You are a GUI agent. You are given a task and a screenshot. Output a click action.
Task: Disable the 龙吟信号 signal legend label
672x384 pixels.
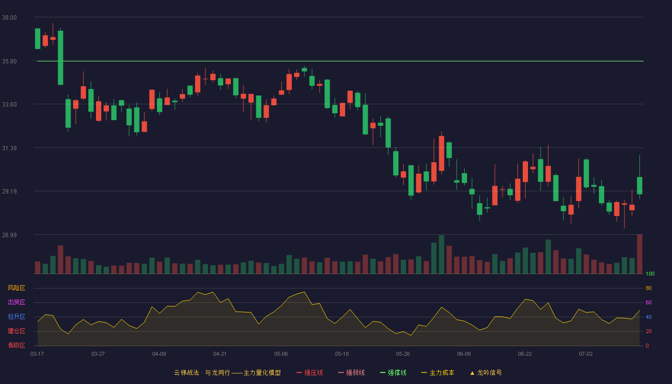click(489, 372)
